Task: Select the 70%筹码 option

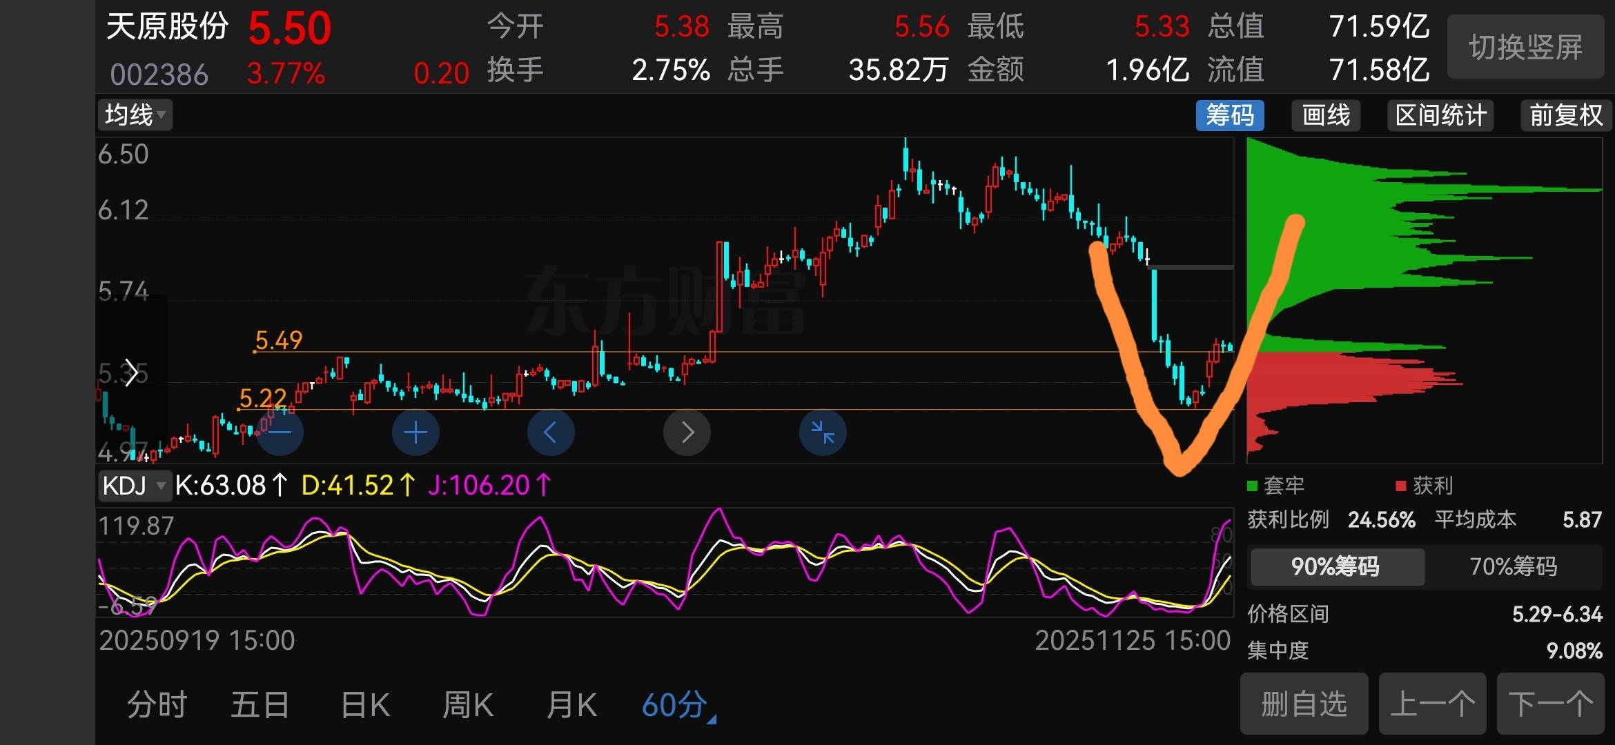Action: 1513,566
